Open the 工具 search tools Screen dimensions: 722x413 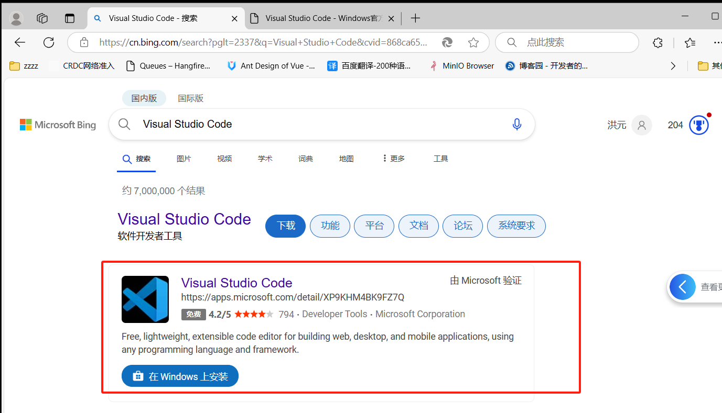441,159
